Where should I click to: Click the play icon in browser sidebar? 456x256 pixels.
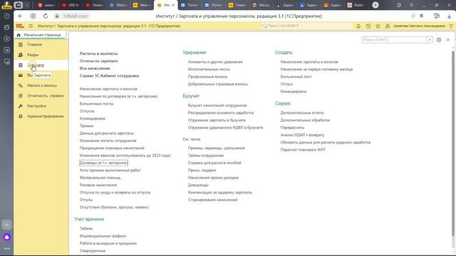[x=6, y=38]
